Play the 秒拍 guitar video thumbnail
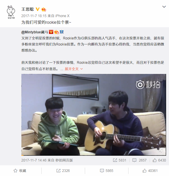The image size is (169, 176). [94, 115]
